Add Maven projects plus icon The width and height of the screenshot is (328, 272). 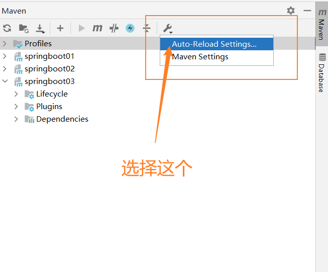[x=60, y=28]
